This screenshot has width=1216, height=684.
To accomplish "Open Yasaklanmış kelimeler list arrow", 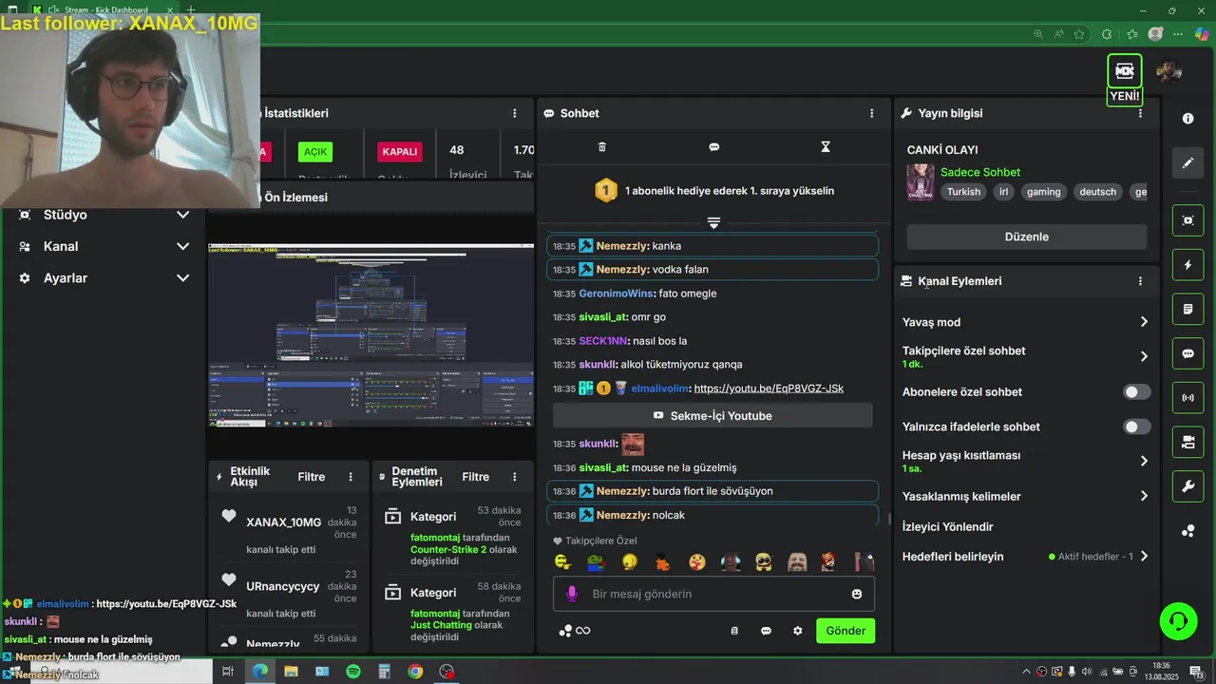I will point(1144,496).
